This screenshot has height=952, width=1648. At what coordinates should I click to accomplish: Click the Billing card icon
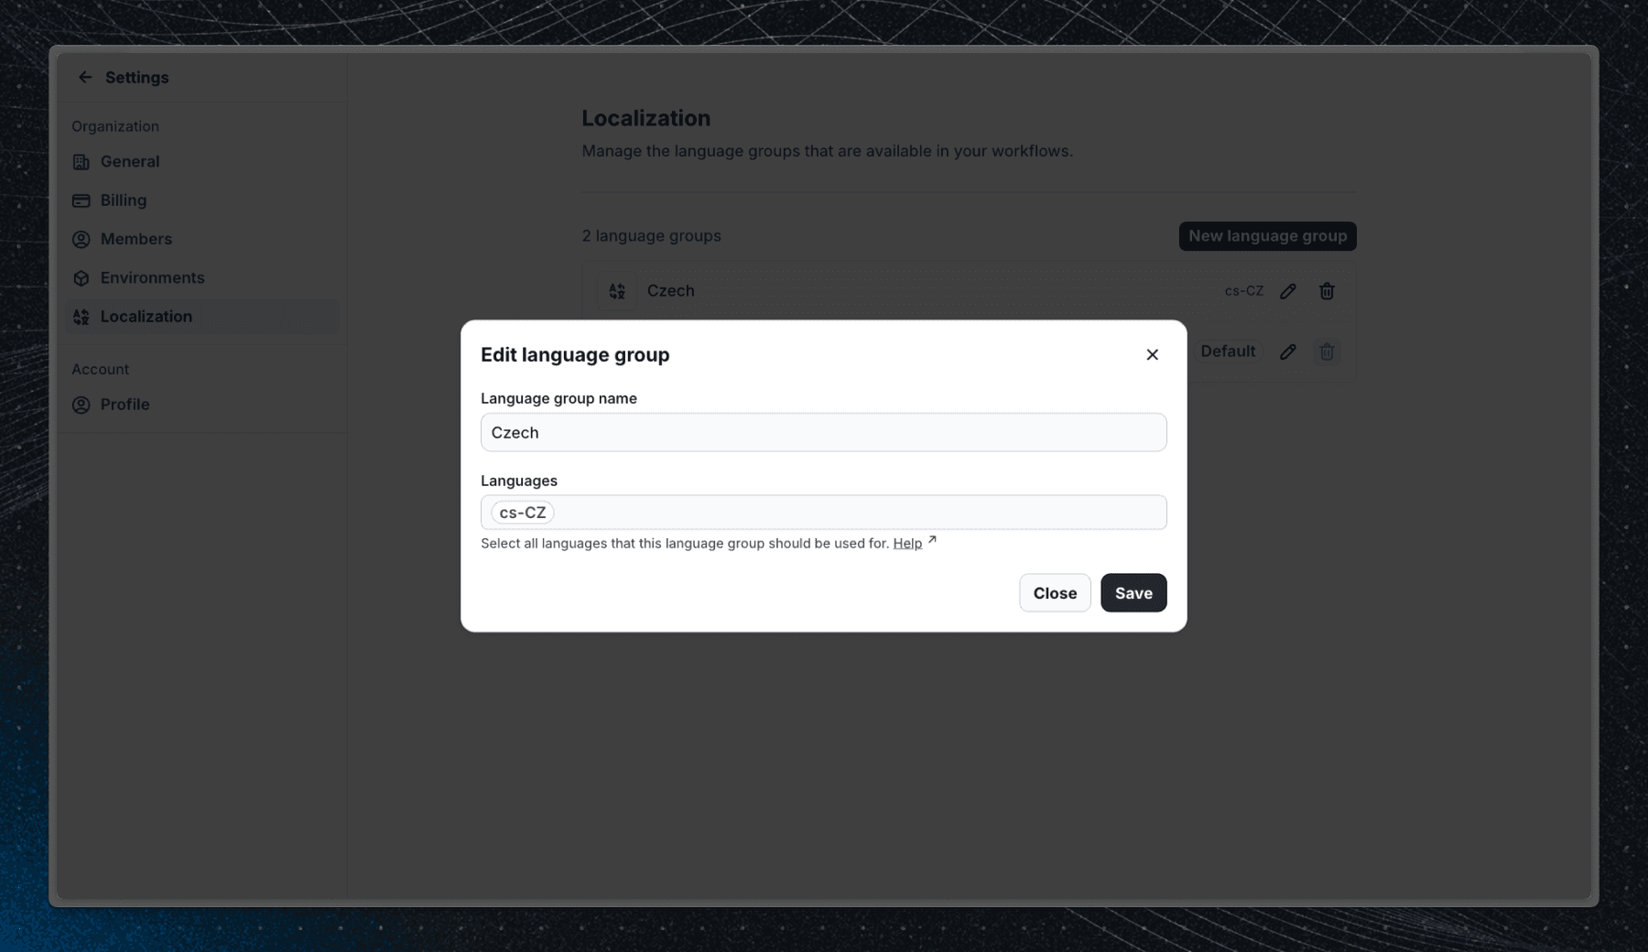pyautogui.click(x=81, y=200)
